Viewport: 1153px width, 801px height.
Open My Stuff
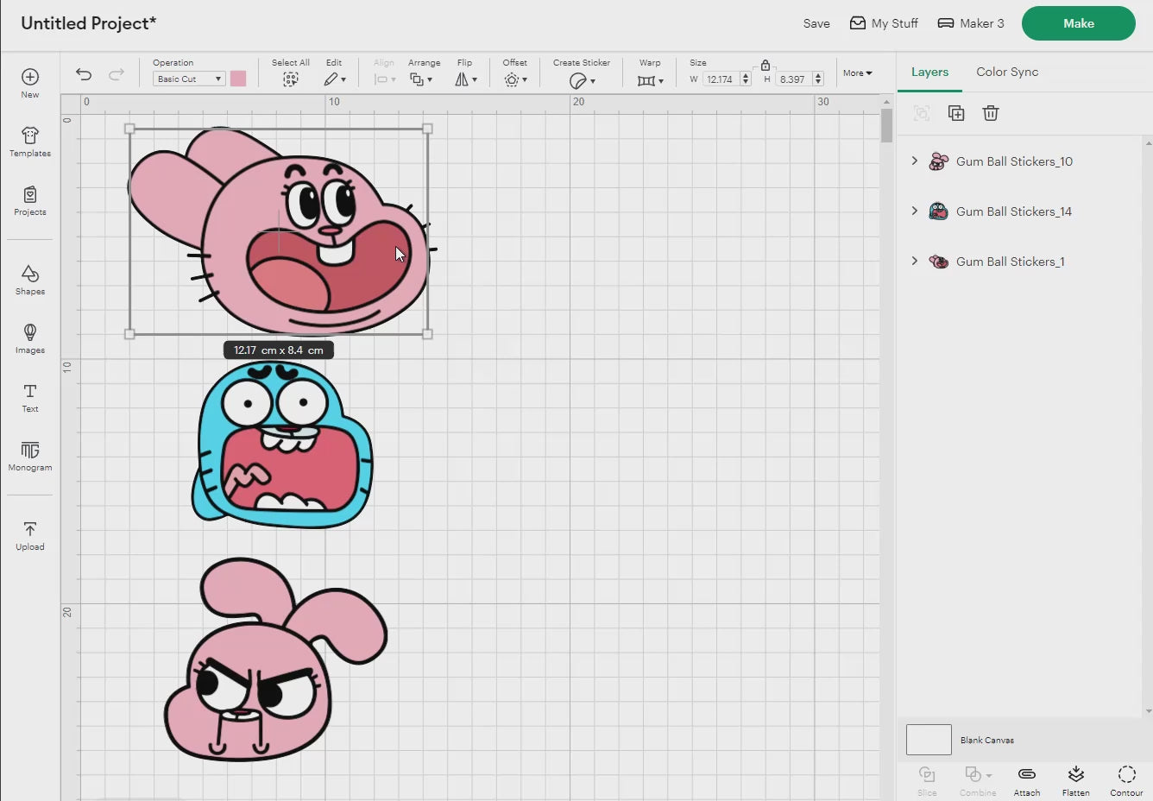[x=884, y=23]
